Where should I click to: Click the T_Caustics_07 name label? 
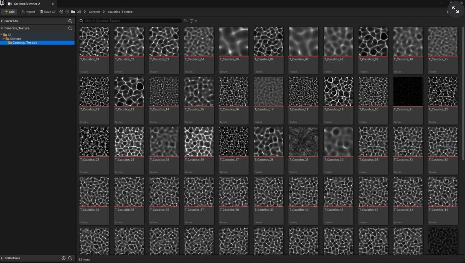(299, 59)
